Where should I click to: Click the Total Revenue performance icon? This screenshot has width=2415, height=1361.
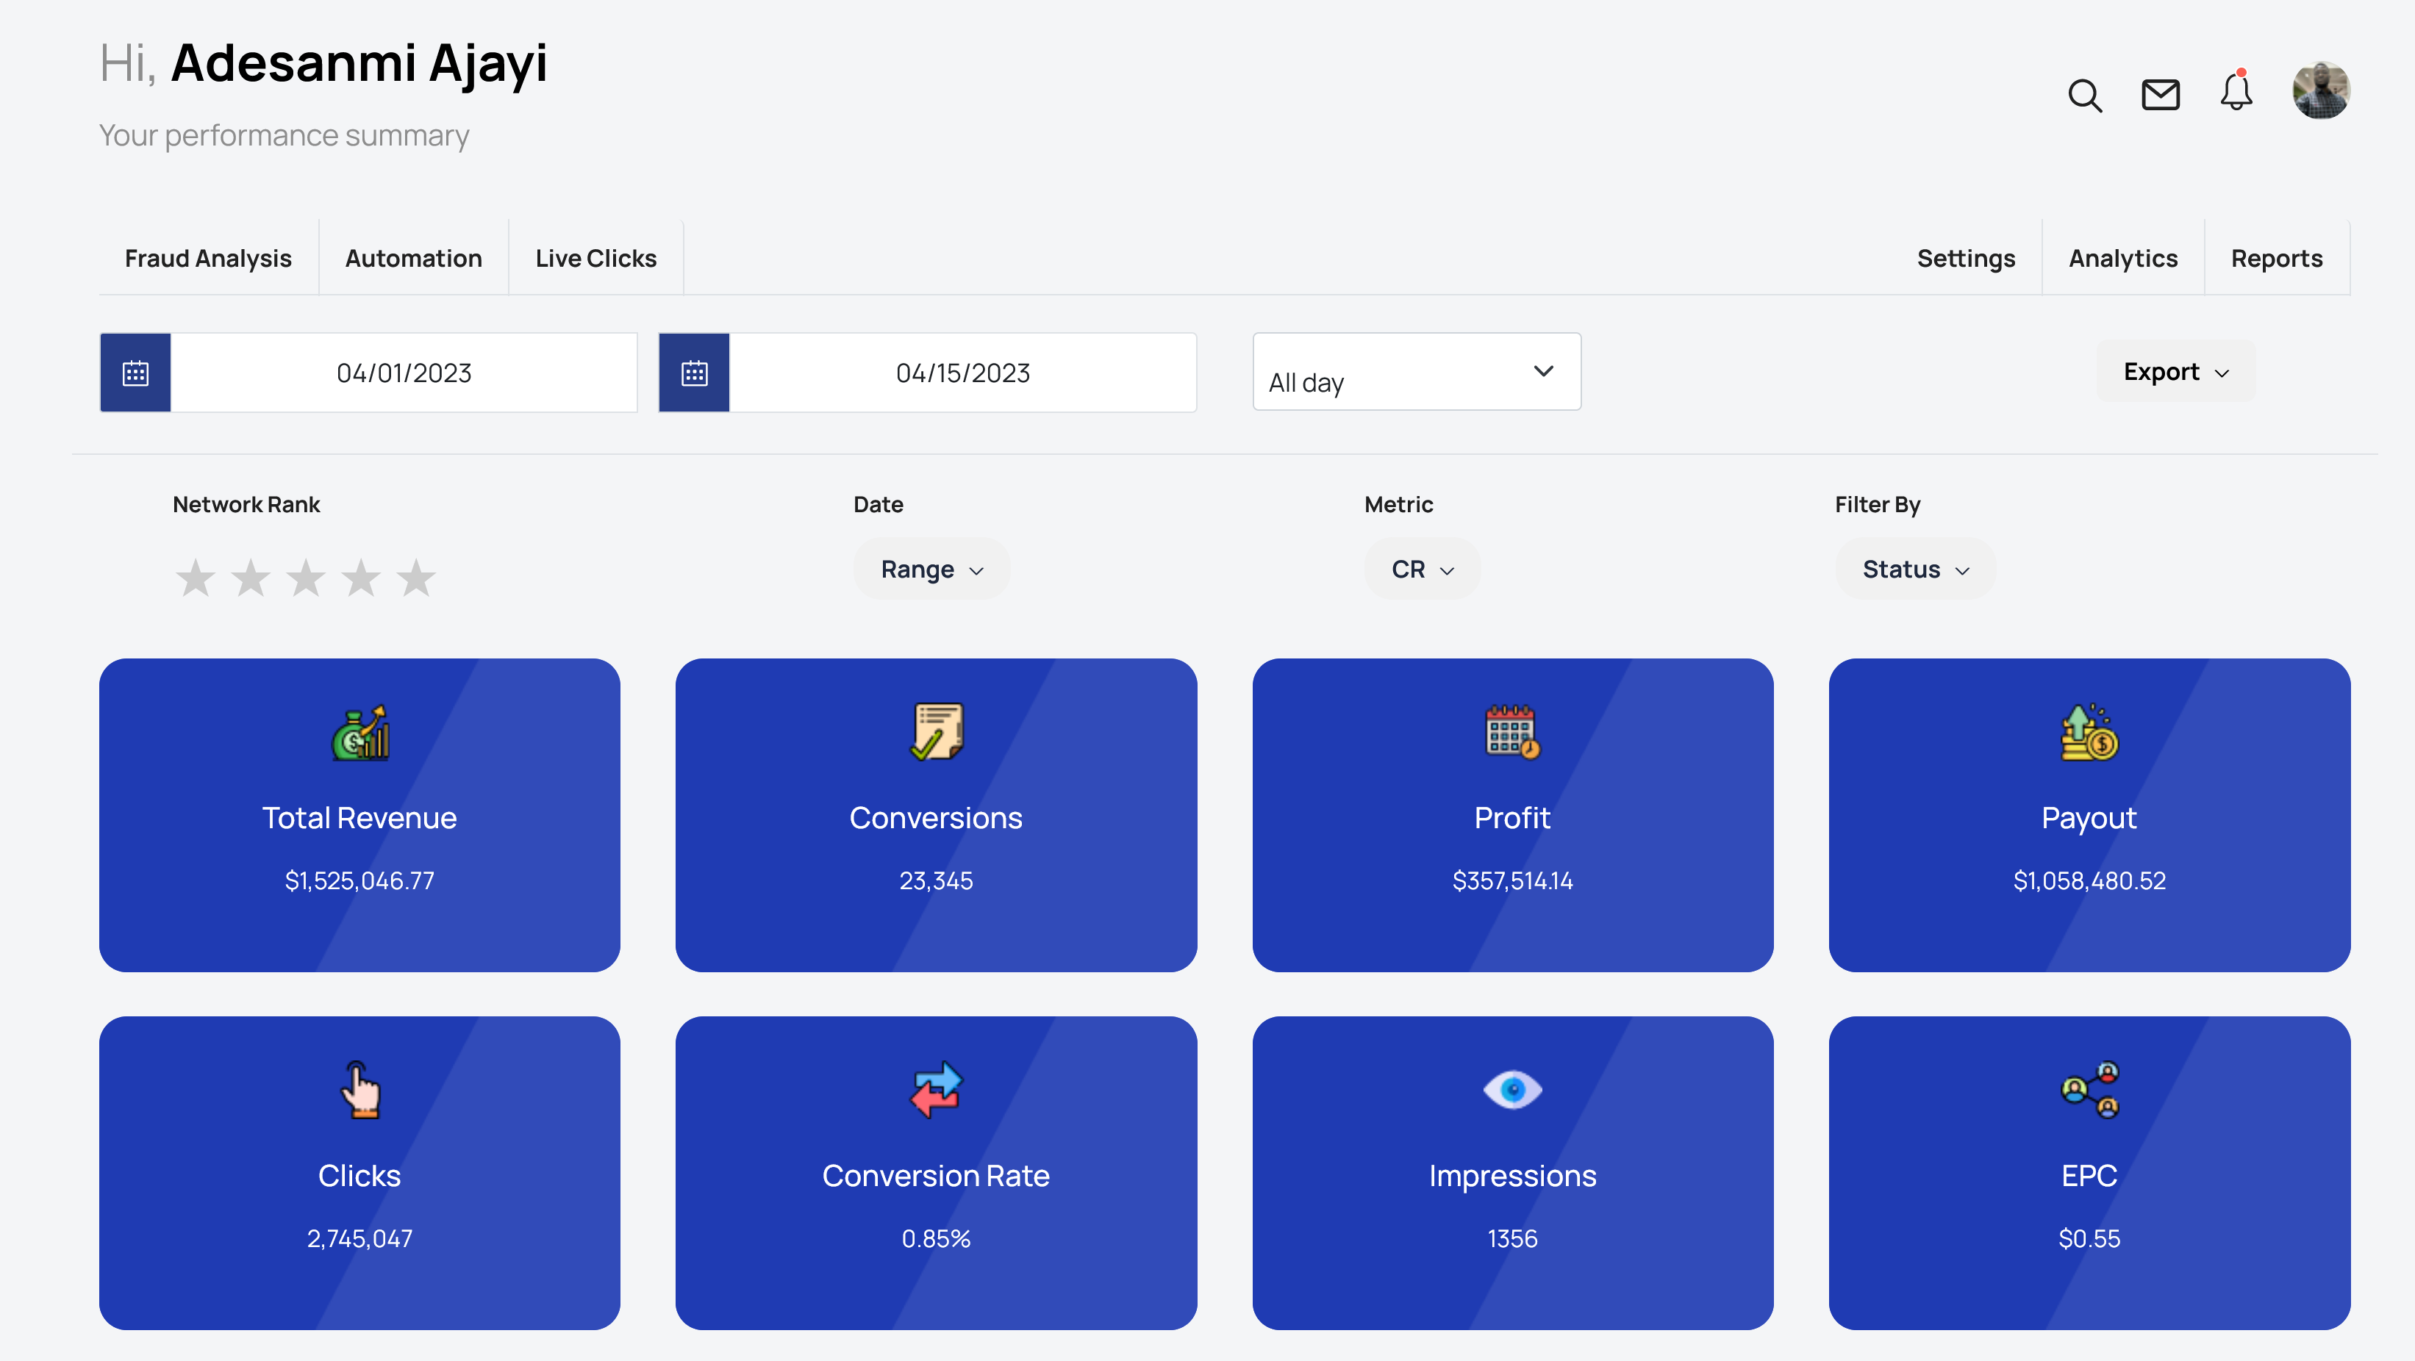tap(360, 731)
